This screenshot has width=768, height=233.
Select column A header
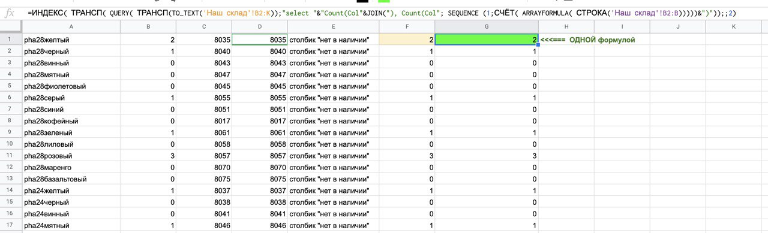coord(71,26)
